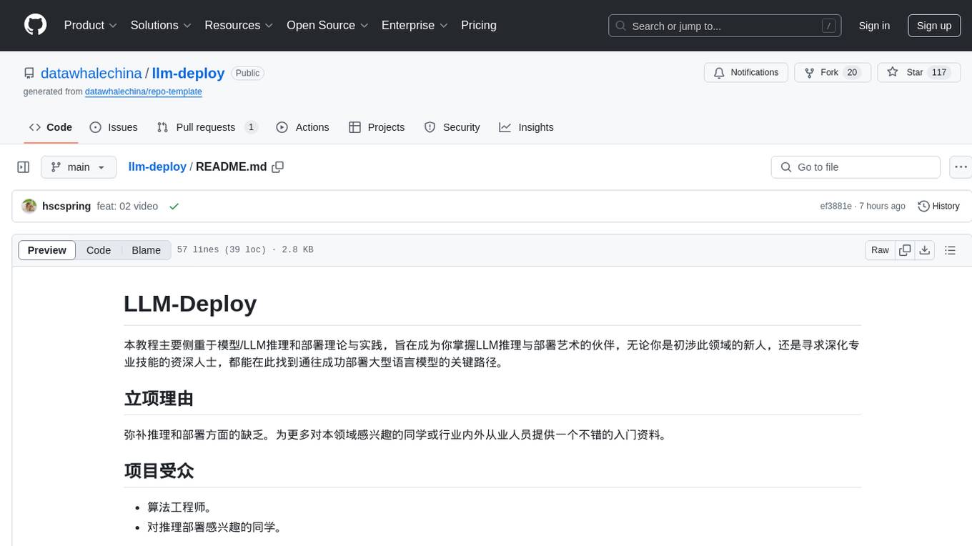Click the hscspring avatar image
This screenshot has width=972, height=546.
[29, 206]
